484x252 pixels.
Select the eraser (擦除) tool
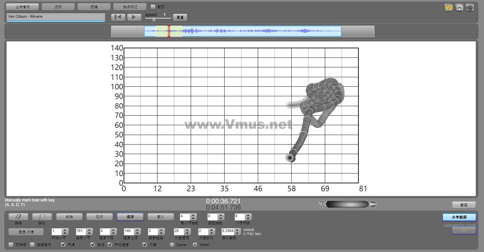(x=18, y=217)
